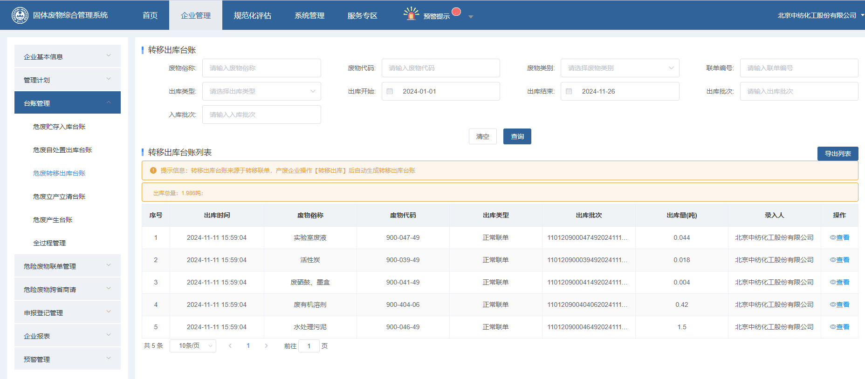Viewport: 865px width, 379px height.
Task: Click 出库时间 column header
Action: point(217,215)
